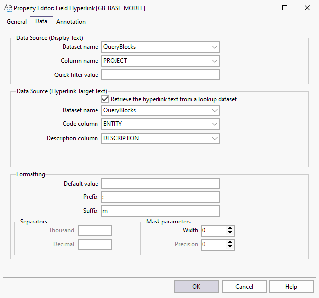Expand the display text Dataset name dropdown
Image resolution: width=319 pixels, height=298 pixels.
(x=214, y=47)
